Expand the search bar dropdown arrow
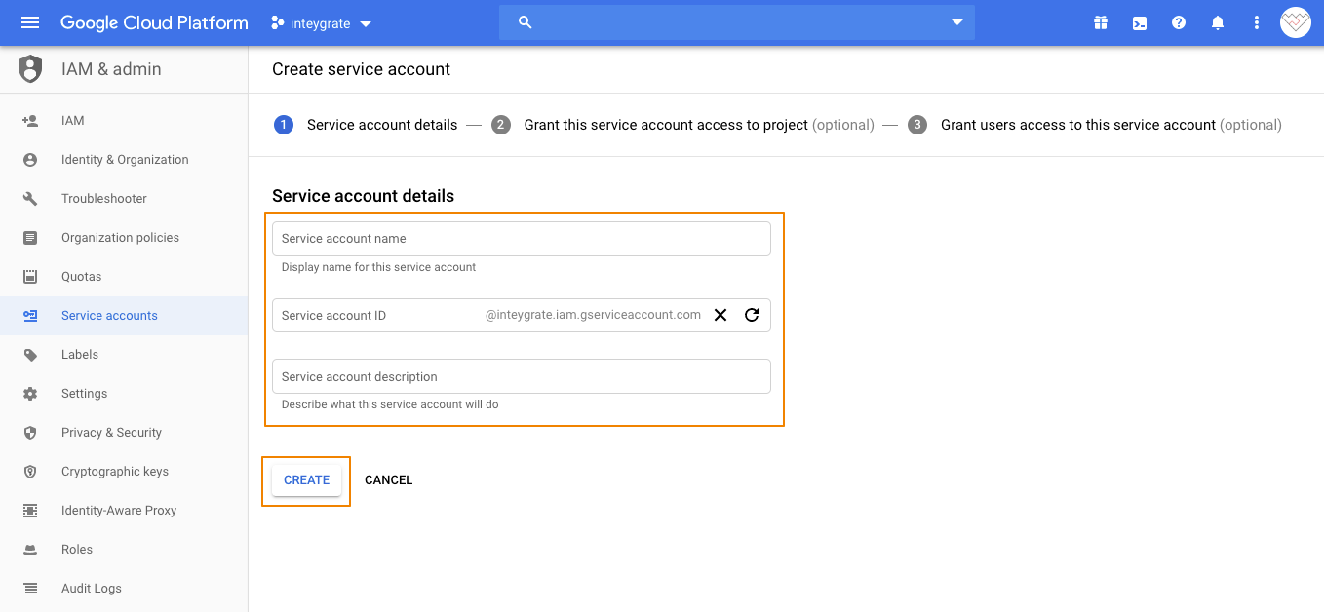 coord(957,22)
